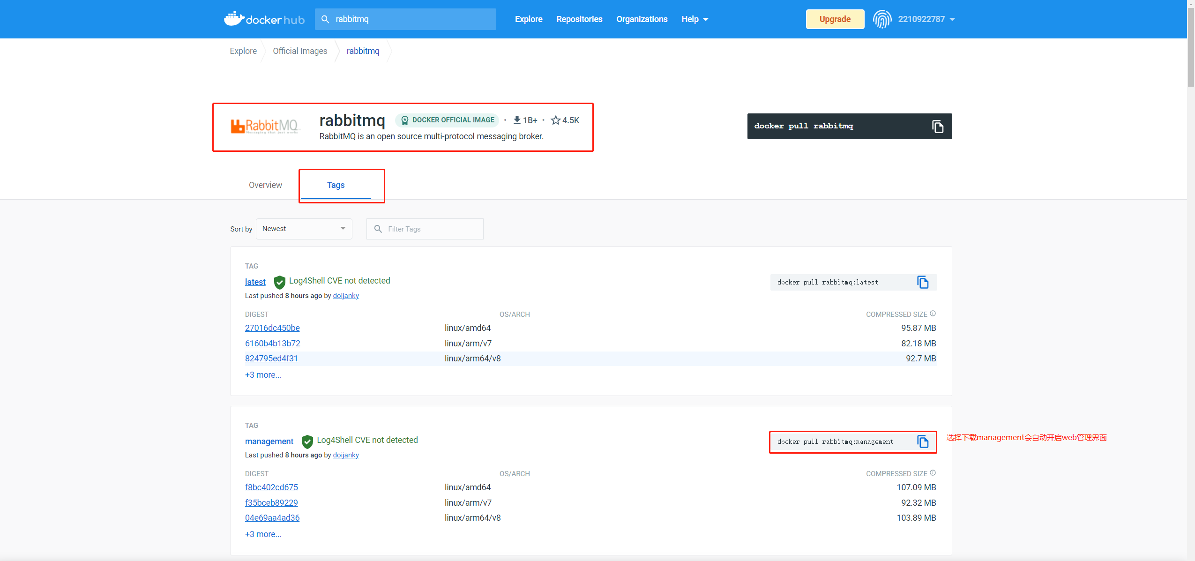
Task: Open Explore in the top navigation
Action: click(x=529, y=19)
